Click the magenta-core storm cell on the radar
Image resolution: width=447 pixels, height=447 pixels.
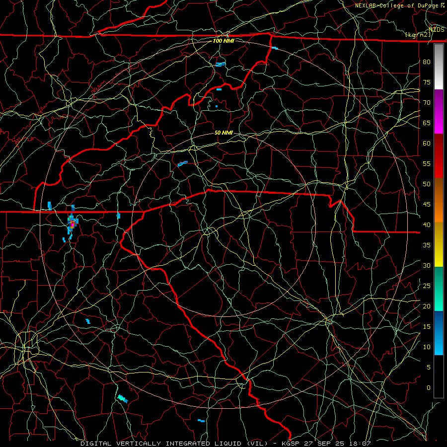(73, 224)
